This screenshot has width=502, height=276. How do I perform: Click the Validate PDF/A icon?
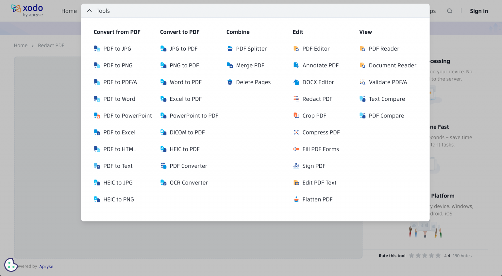coord(362,82)
